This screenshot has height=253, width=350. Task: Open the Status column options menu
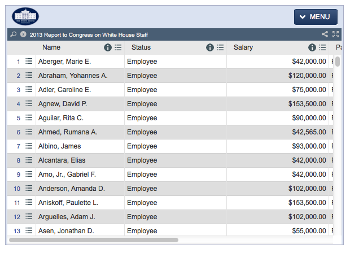click(x=220, y=48)
